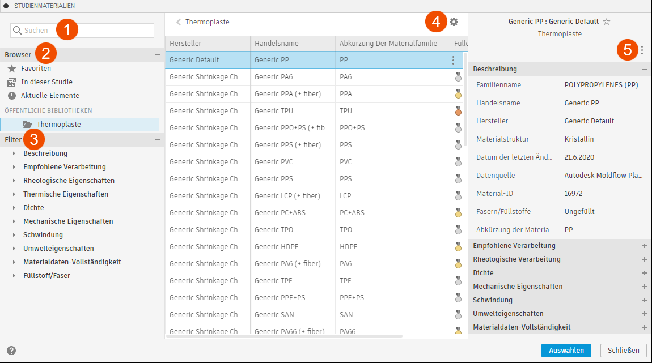Click the Favoriten star icon

point(12,69)
